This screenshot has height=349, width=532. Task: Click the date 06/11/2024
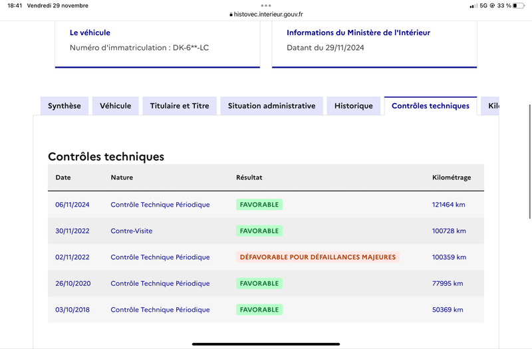tap(72, 205)
